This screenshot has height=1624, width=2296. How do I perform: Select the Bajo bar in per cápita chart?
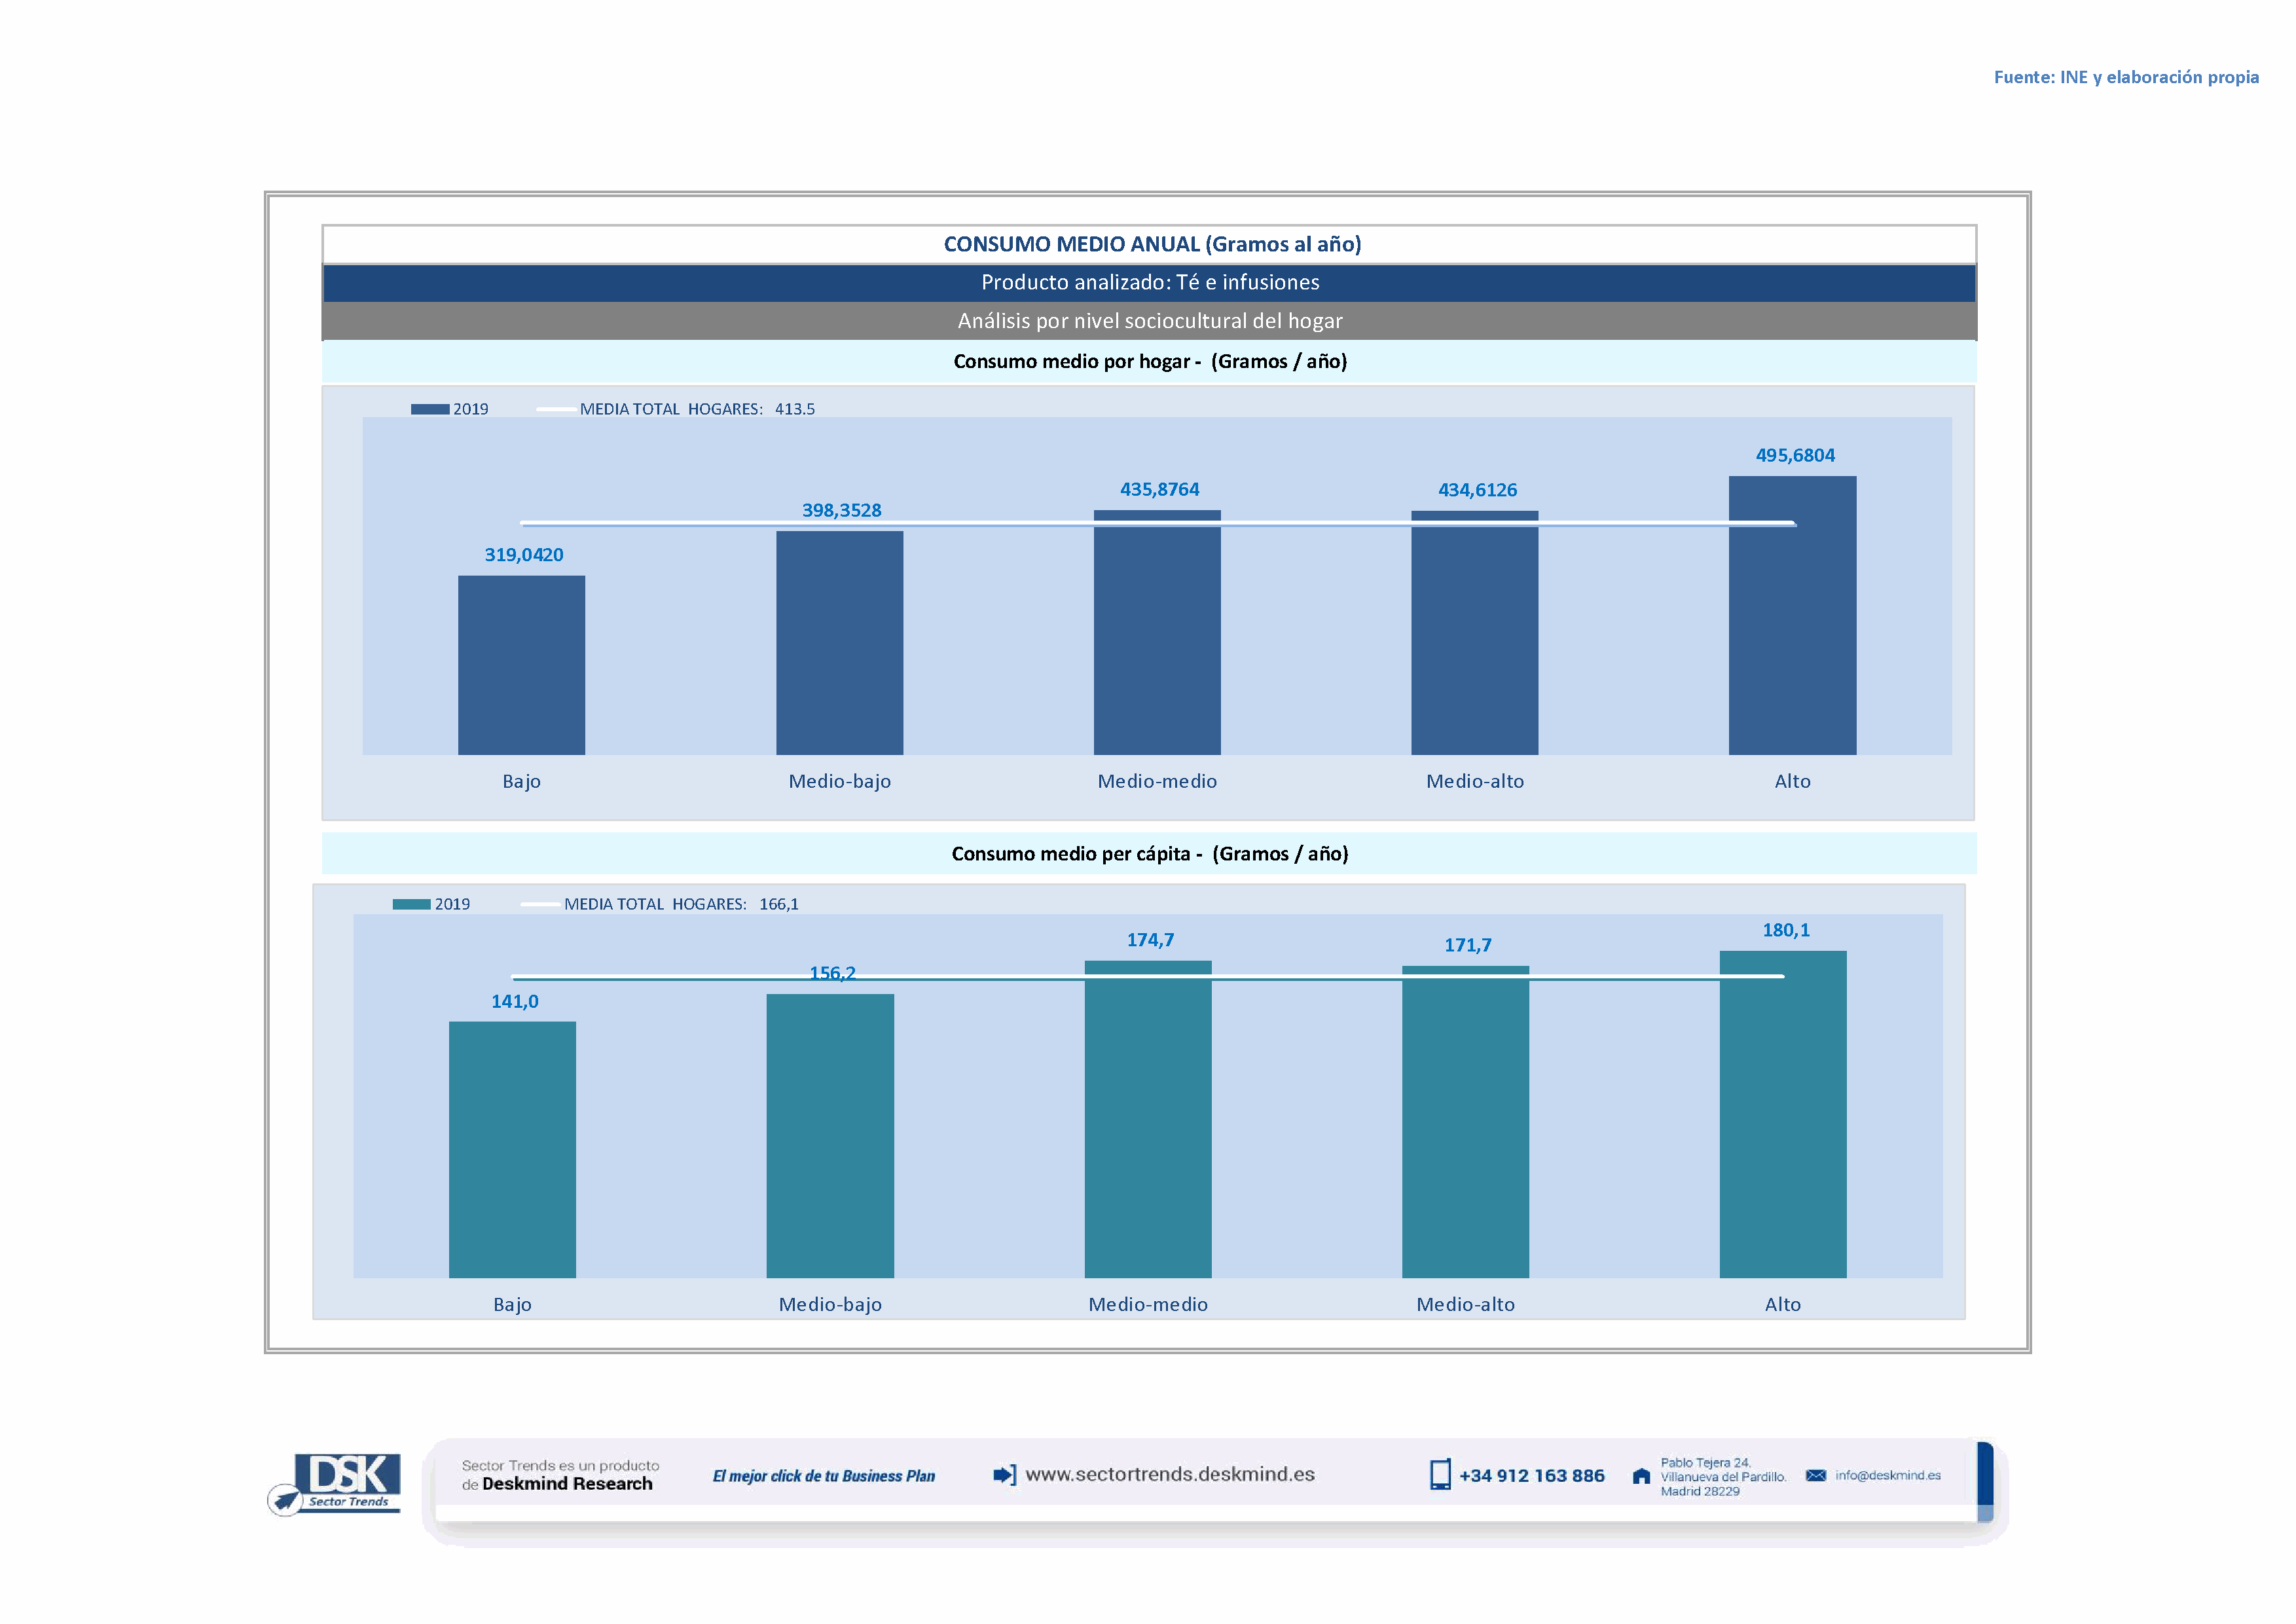[x=512, y=1149]
